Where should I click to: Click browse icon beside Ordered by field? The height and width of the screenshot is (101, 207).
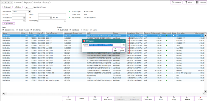(x=65, y=21)
